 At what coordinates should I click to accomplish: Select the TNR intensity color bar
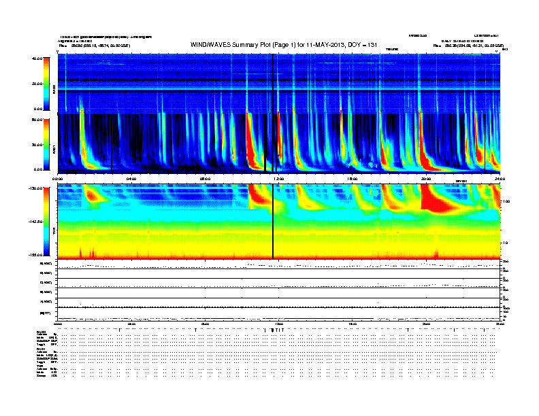point(46,222)
